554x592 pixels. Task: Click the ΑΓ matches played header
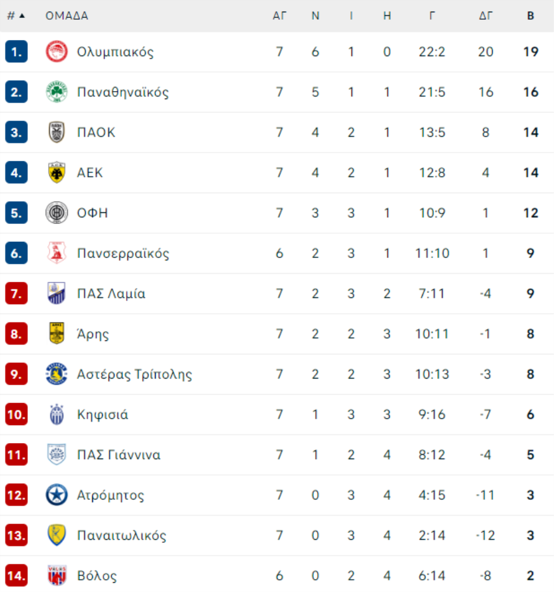point(279,16)
